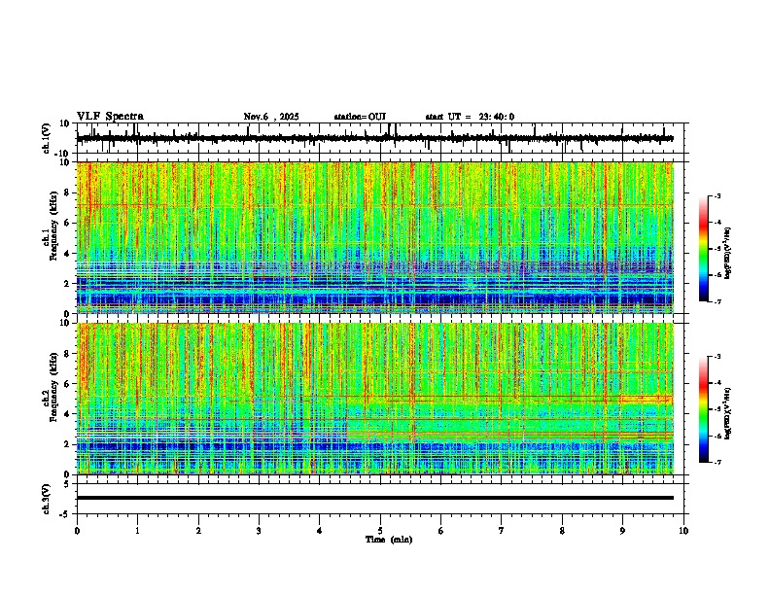Click the "5" tick on ch.3(V) axis
Image resolution: width=770 pixels, height=595 pixels.
tap(68, 483)
